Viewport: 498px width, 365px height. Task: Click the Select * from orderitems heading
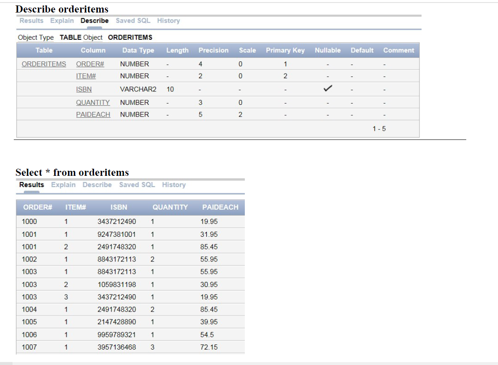click(x=72, y=172)
